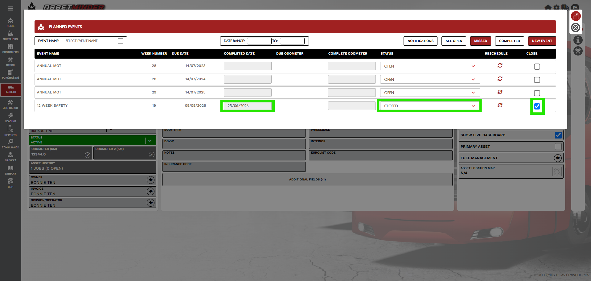Filter by Missed events
This screenshot has height=281, width=591.
tap(480, 41)
